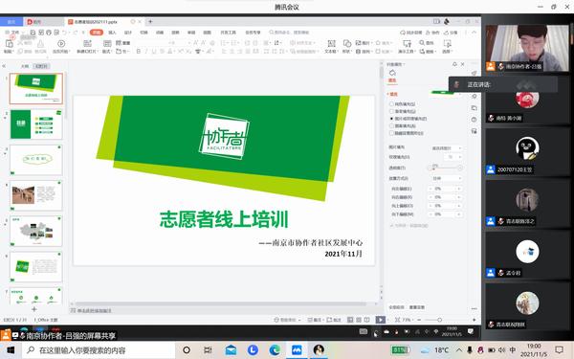Select the first fill option radio button

tap(391, 104)
